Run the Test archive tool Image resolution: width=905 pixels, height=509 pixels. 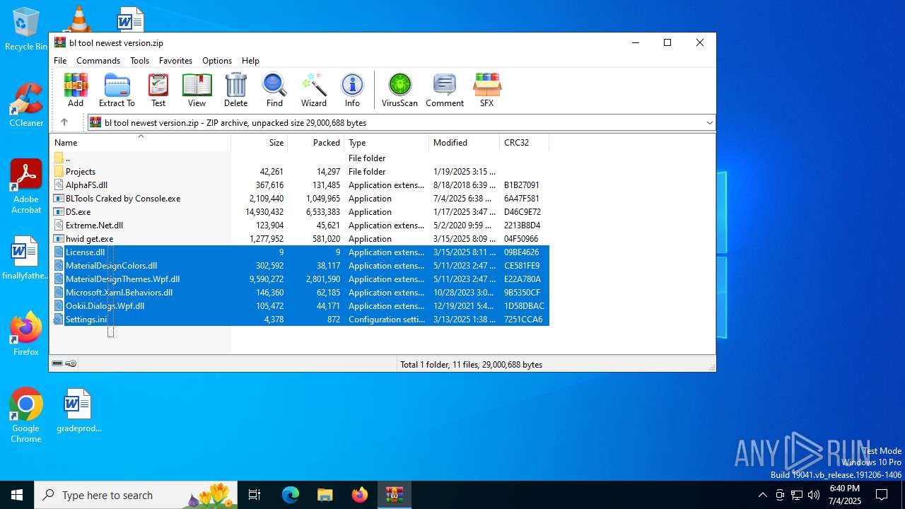[x=158, y=90]
